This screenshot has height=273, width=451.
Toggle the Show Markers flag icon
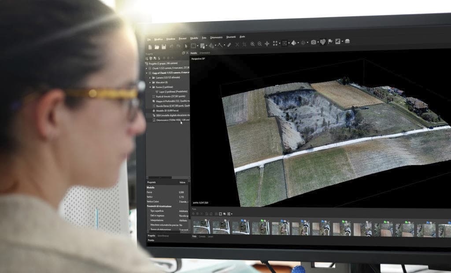[330, 42]
